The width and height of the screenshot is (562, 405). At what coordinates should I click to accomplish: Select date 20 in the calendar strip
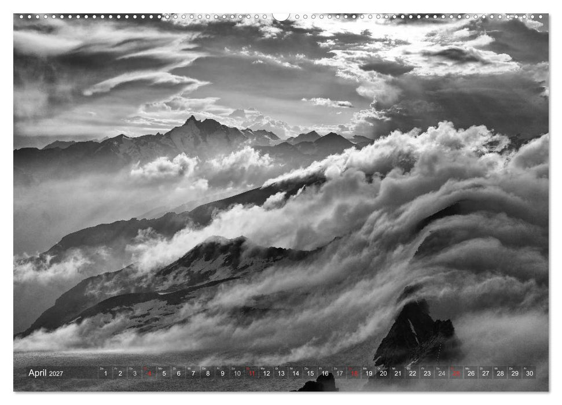(384, 373)
